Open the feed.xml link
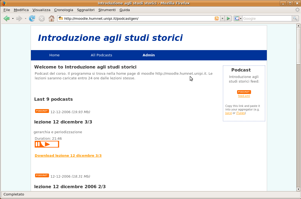The height and width of the screenshot is (199, 301). pyautogui.click(x=244, y=96)
